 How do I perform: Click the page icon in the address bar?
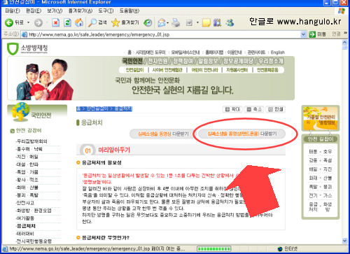tap(24, 34)
